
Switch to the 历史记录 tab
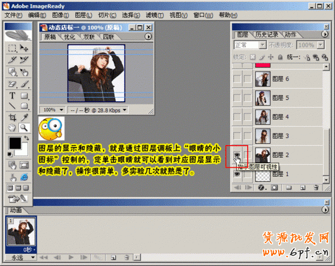(x=267, y=34)
